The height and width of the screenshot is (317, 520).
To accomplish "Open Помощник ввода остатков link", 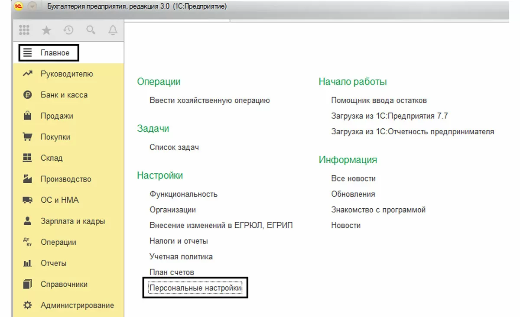I will coord(379,100).
